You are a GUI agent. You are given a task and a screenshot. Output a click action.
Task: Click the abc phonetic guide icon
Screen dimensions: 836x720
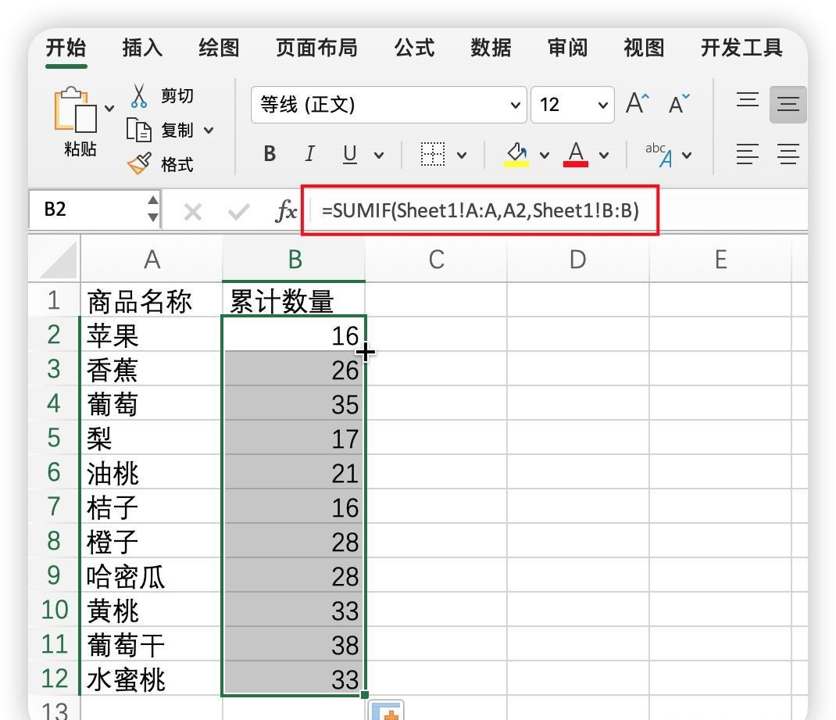point(659,154)
